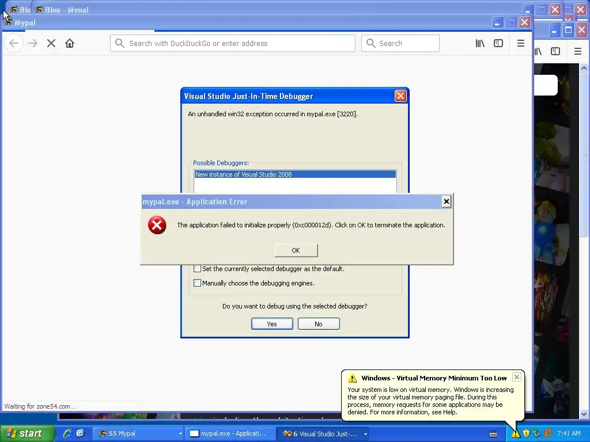Click the network connection tray icon
590x442 pixels.
click(536, 434)
